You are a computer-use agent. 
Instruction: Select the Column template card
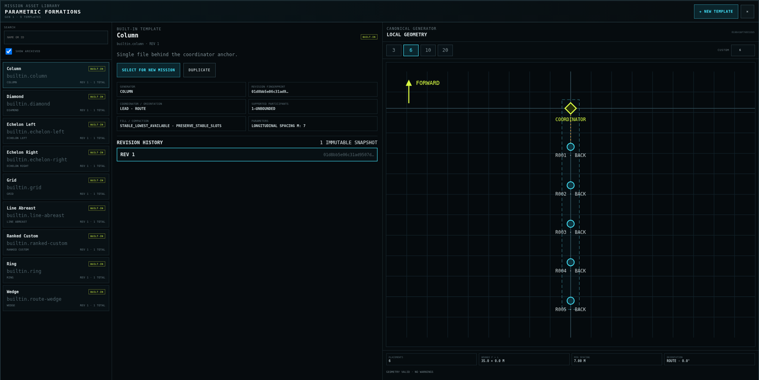(x=56, y=75)
